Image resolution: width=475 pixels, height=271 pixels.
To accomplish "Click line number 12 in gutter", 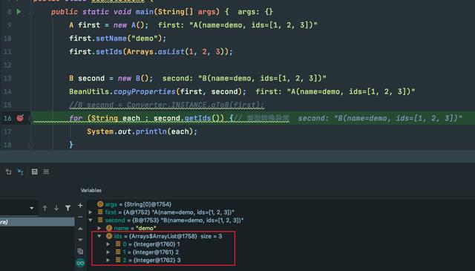I will coord(7,65).
